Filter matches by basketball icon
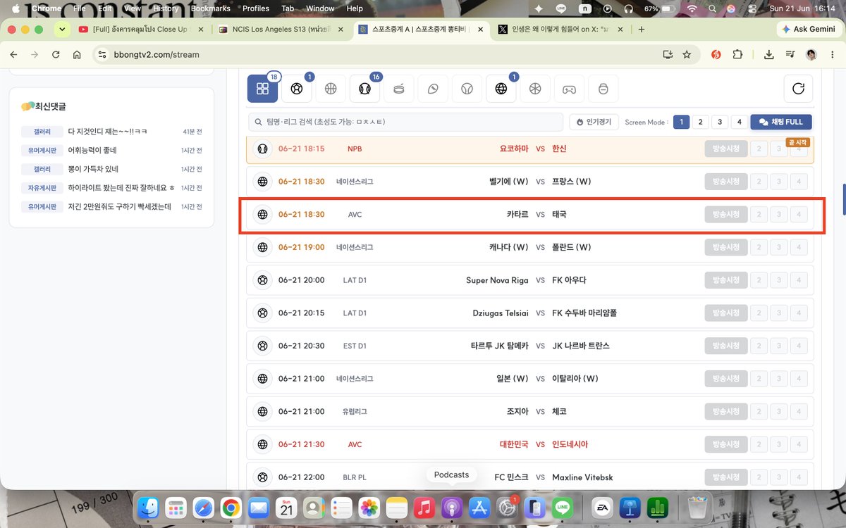This screenshot has height=528, width=846. point(331,89)
